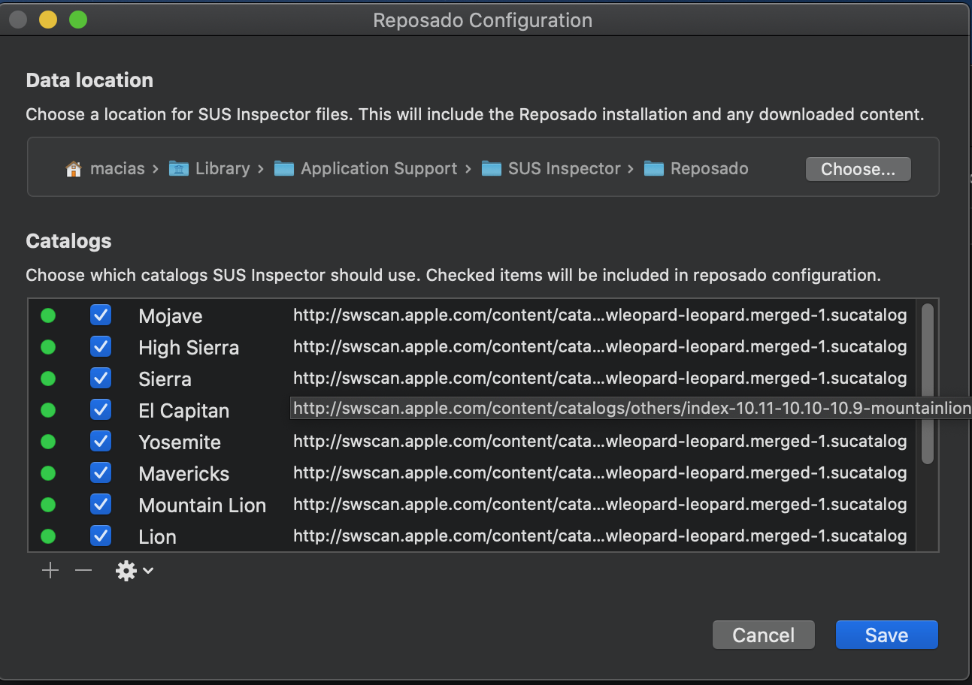972x685 pixels.
Task: Click the Mavericks catalog URL
Action: 600,473
